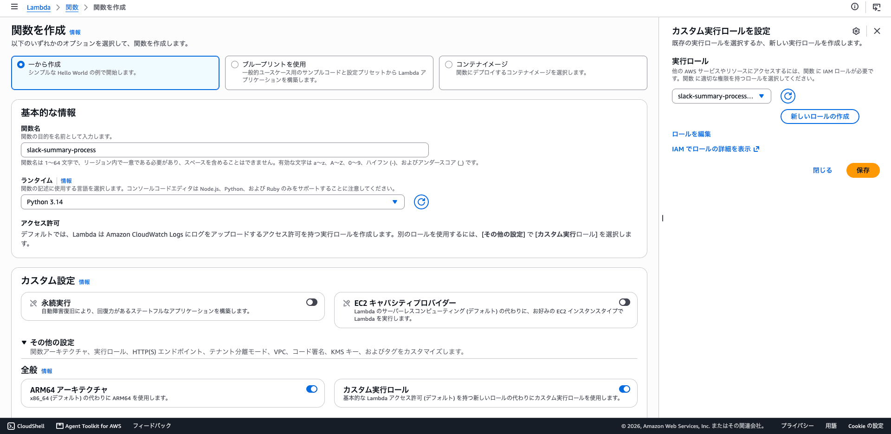Refresh the runtime list

coord(421,202)
